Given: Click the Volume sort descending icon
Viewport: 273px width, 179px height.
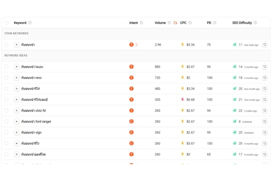Looking at the screenshot, I should point(175,23).
